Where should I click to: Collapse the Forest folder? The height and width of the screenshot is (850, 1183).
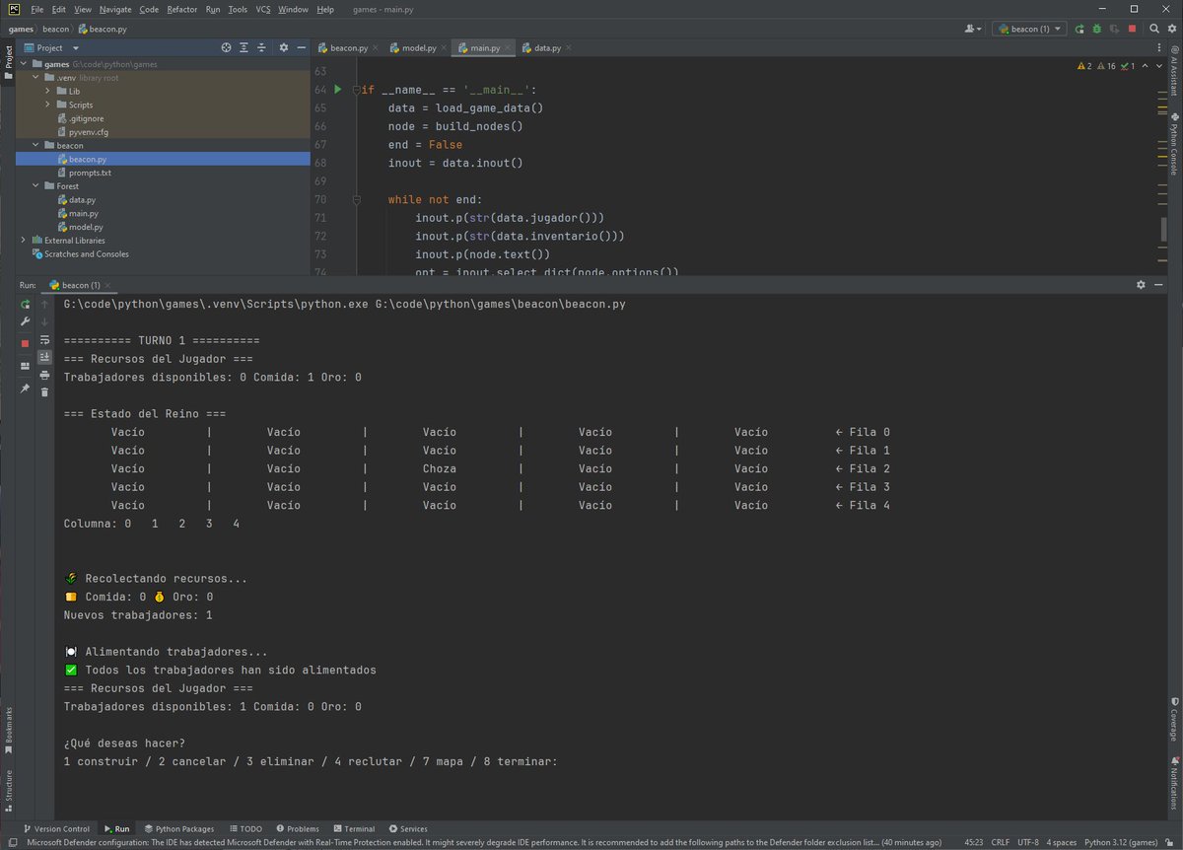[x=35, y=185]
